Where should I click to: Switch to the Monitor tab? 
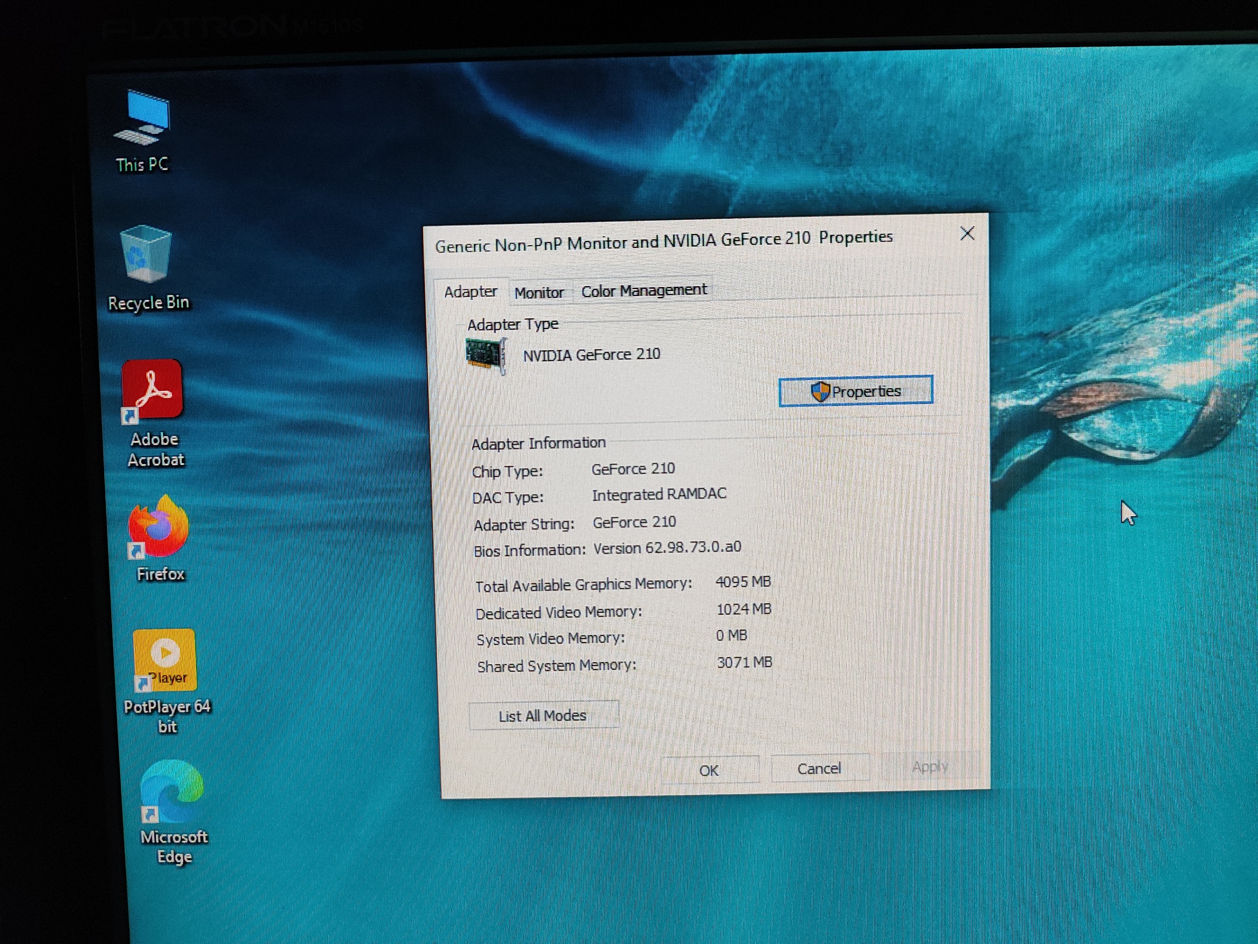pos(538,293)
